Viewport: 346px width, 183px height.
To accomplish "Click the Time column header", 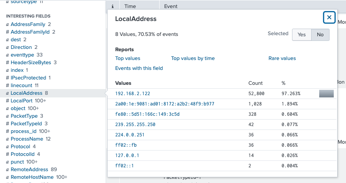I will (x=130, y=6).
